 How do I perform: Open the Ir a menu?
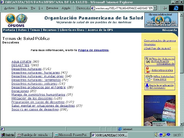41,8
